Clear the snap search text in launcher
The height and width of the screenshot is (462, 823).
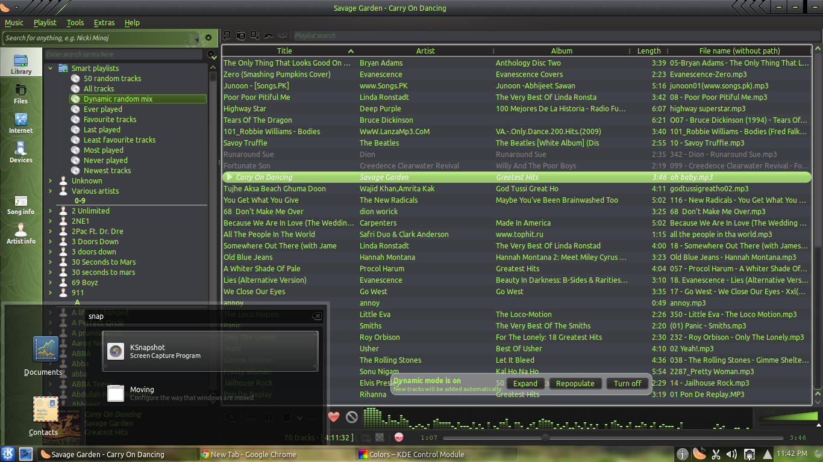pos(317,316)
